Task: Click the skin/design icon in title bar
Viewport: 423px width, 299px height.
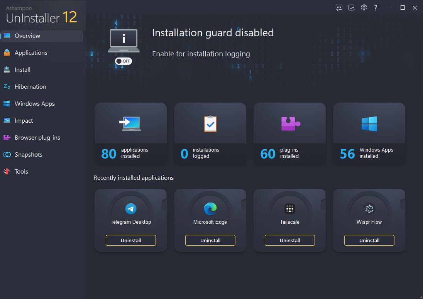Action: (352, 8)
